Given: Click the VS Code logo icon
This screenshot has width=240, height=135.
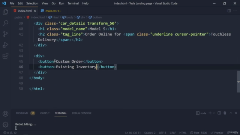Looking at the screenshot, I should coord(4,3).
